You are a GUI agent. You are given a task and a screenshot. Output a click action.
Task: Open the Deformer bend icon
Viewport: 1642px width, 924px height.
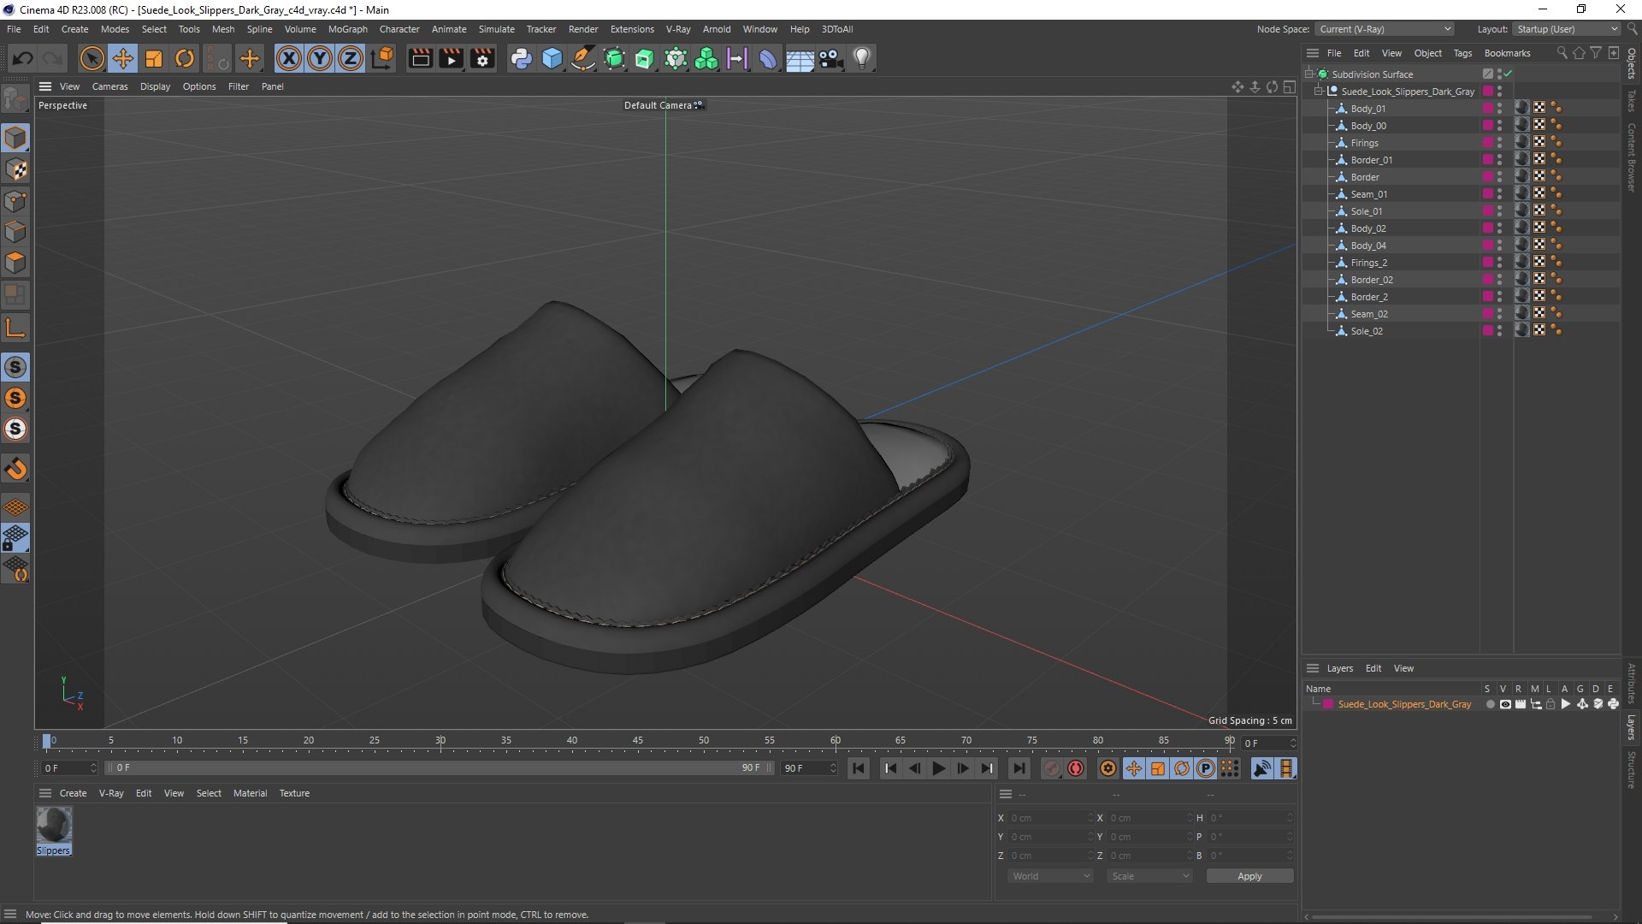(769, 58)
